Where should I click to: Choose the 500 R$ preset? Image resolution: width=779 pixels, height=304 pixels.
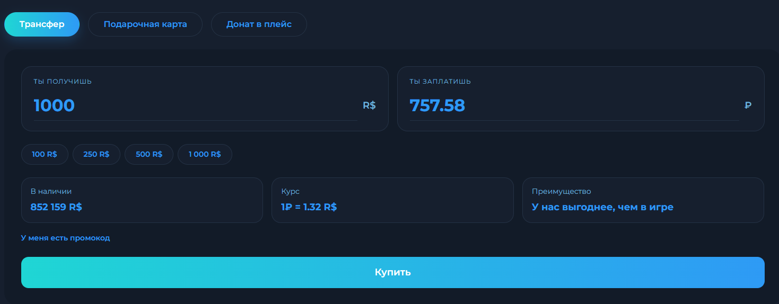pos(149,155)
